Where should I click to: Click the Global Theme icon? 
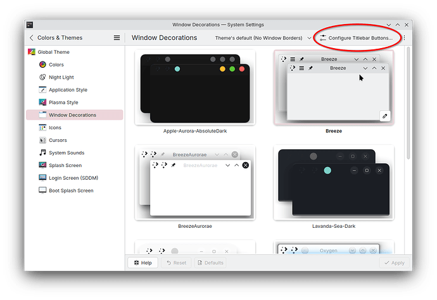pos(32,52)
